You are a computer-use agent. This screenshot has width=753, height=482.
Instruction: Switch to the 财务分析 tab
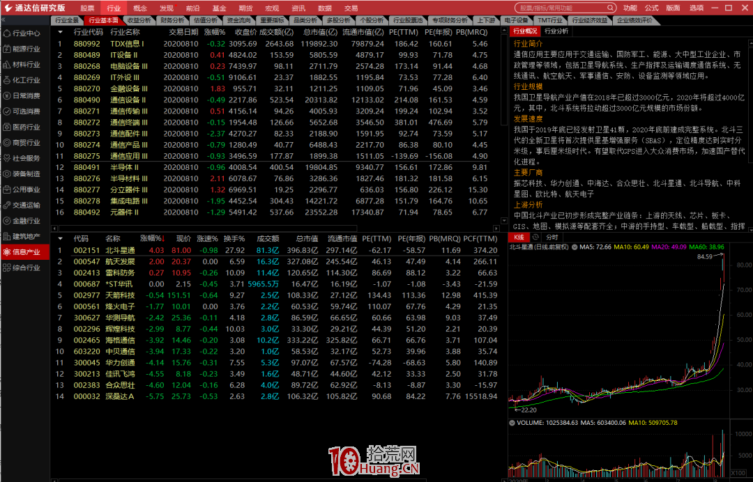[172, 21]
